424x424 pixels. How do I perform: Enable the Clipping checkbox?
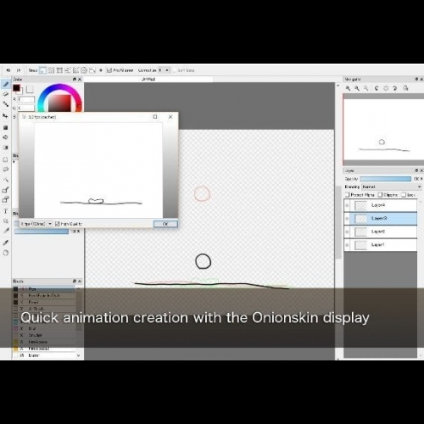pos(380,195)
